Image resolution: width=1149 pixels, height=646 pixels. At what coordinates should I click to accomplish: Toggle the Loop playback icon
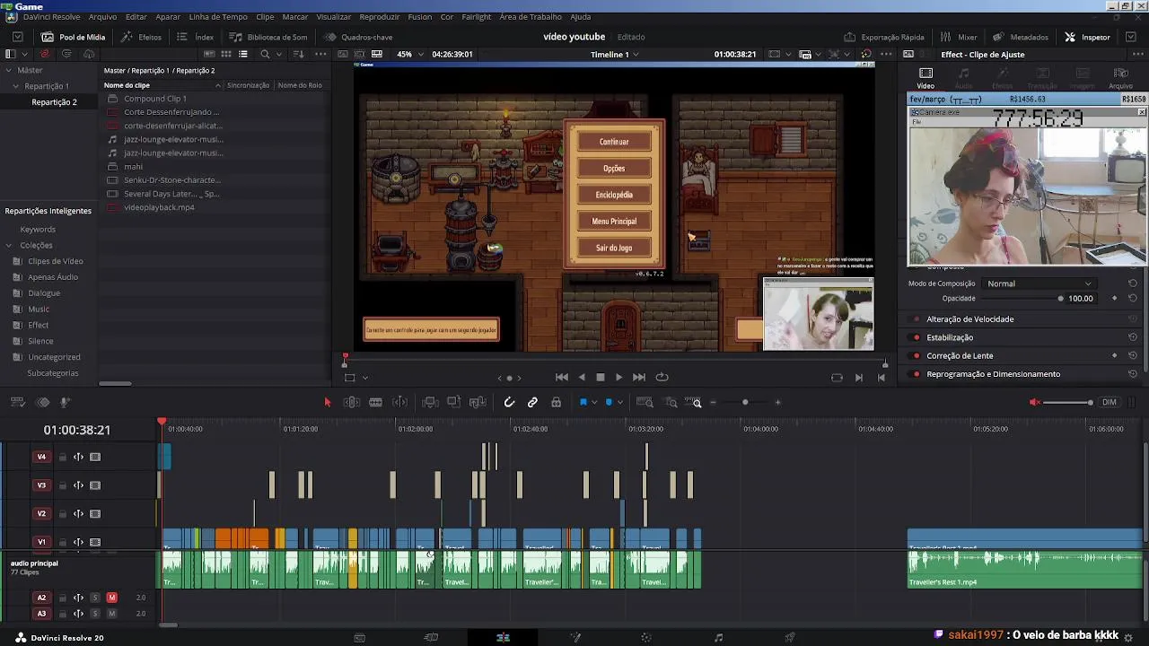(662, 378)
